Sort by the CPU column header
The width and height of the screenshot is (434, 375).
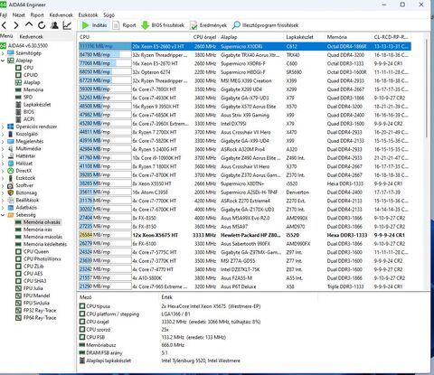point(135,37)
